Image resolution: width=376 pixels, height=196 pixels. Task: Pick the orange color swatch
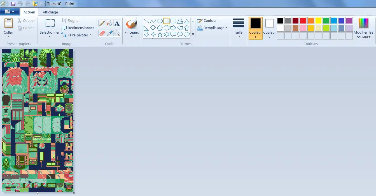(x=311, y=20)
